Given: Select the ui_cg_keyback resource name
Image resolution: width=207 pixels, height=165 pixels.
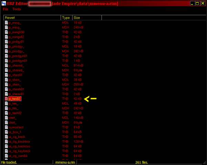Looking at the screenshot, I should click(x=20, y=151).
